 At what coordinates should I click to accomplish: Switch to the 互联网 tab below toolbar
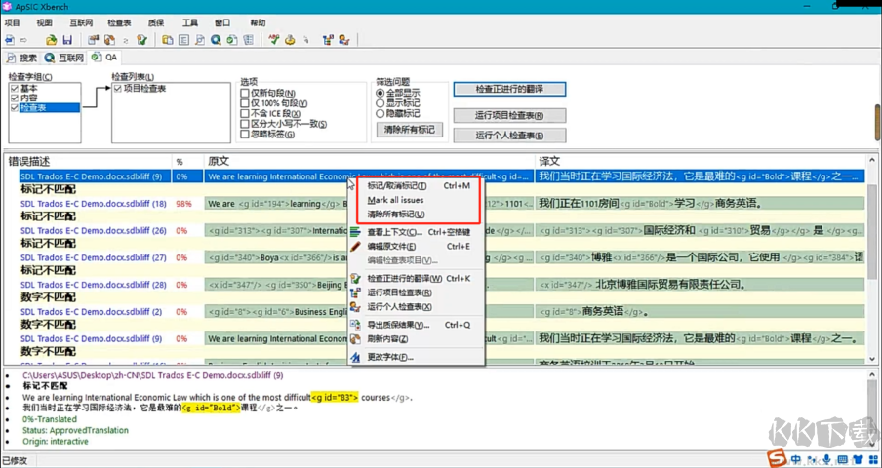coord(64,58)
